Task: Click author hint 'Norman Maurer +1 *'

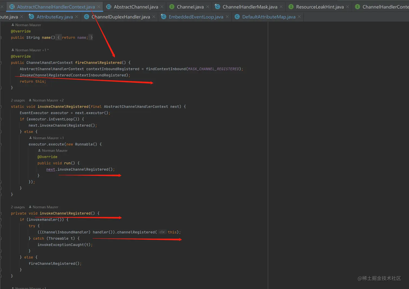Action: point(30,50)
